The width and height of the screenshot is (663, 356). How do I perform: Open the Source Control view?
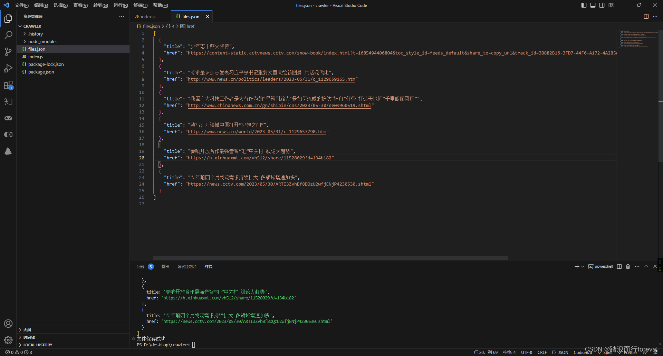(x=8, y=51)
